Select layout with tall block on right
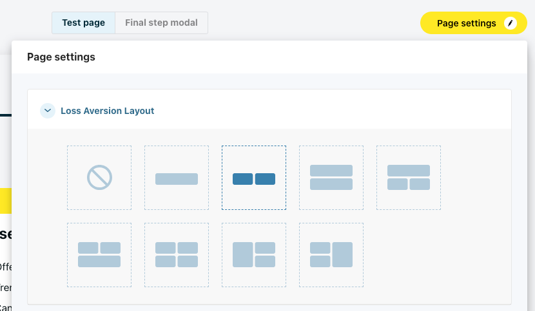The width and height of the screenshot is (535, 311). coord(331,255)
